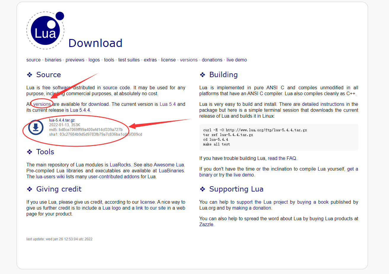The width and height of the screenshot is (389, 274).
Task: Open the extras navigation link
Action: coord(150,60)
